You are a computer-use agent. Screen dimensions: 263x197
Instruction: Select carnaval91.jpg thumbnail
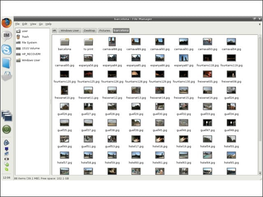pyautogui.click(x=184, y=41)
